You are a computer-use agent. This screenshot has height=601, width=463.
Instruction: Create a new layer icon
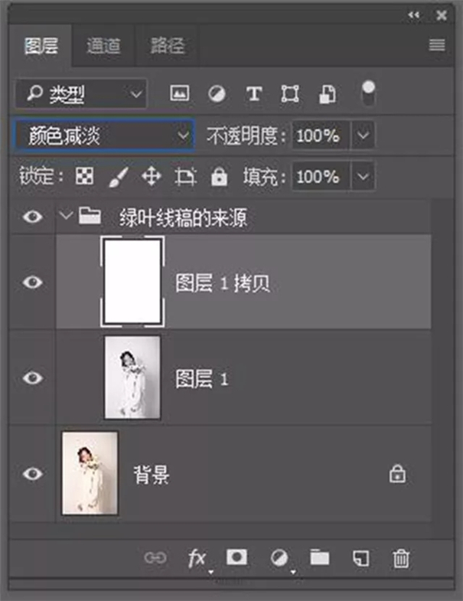[x=360, y=558]
